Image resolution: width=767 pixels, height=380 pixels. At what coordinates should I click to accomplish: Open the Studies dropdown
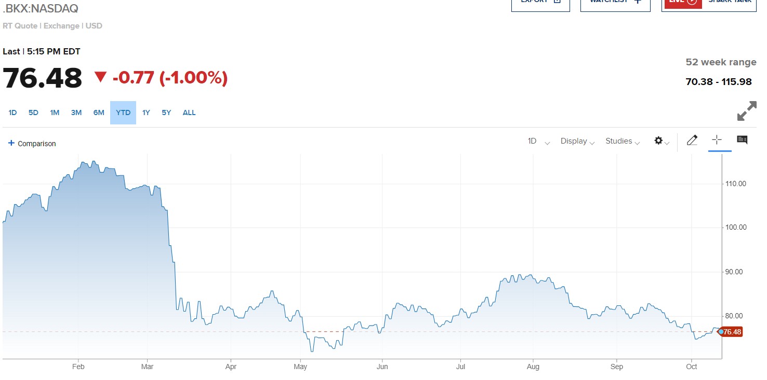click(622, 141)
